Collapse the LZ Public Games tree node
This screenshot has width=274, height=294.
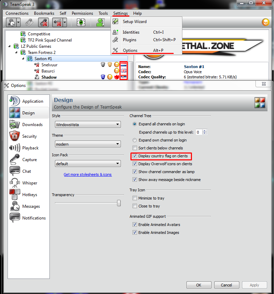pos(10,46)
